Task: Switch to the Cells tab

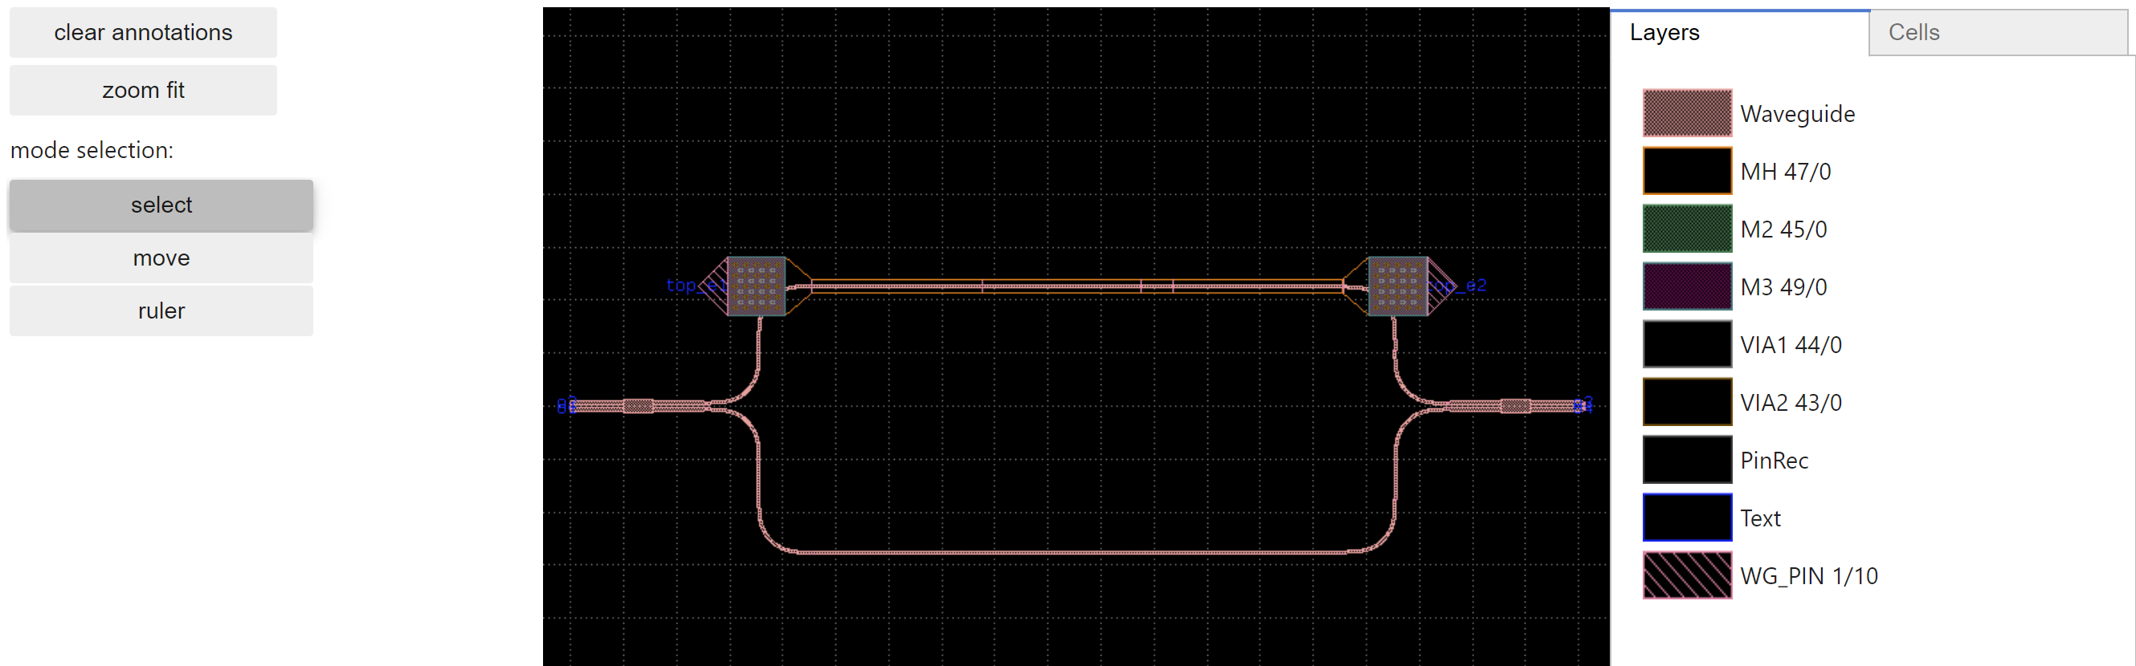Action: tap(2000, 32)
